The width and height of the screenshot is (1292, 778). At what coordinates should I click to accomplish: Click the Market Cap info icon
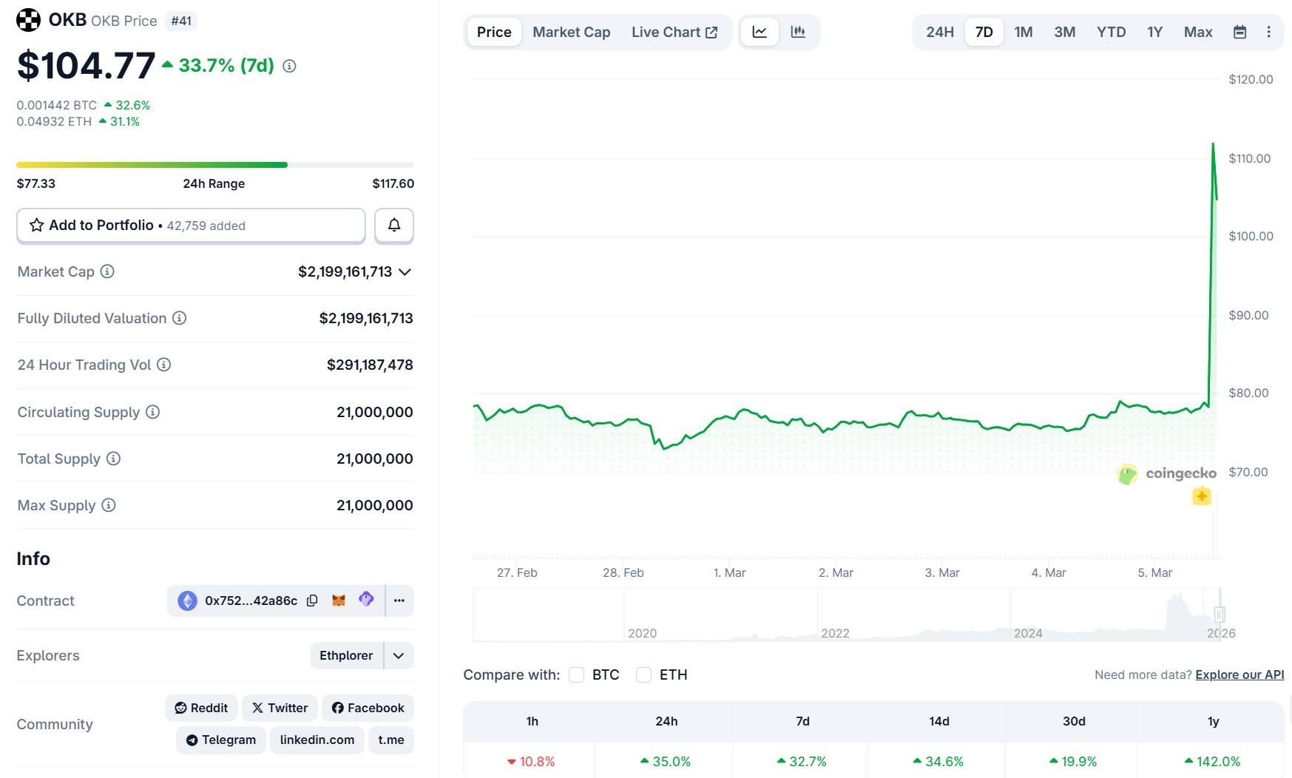(107, 271)
